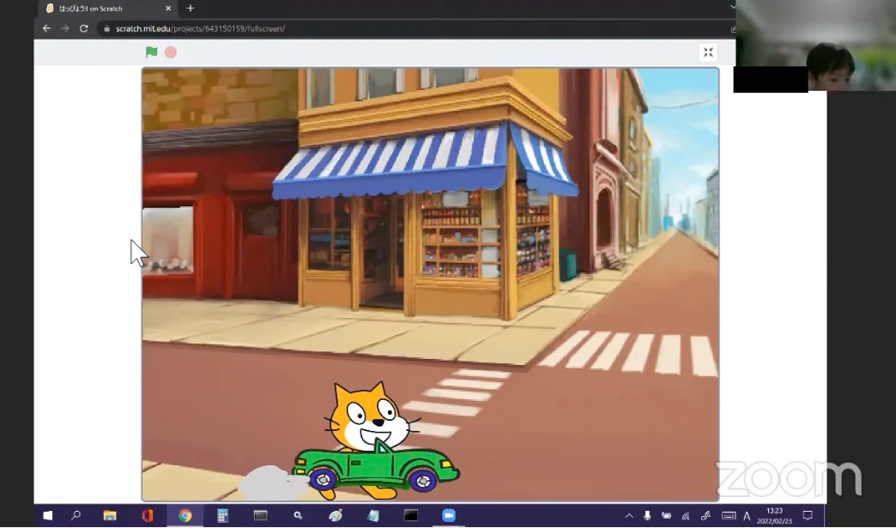Open a new browser tab with plus button
Image resolution: width=896 pixels, height=528 pixels.
[x=191, y=8]
